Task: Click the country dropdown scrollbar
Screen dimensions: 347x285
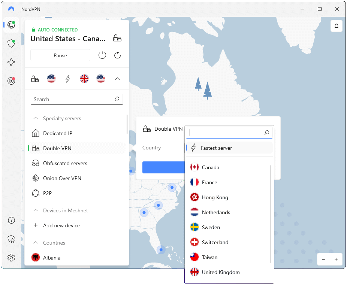Action: pyautogui.click(x=271, y=214)
